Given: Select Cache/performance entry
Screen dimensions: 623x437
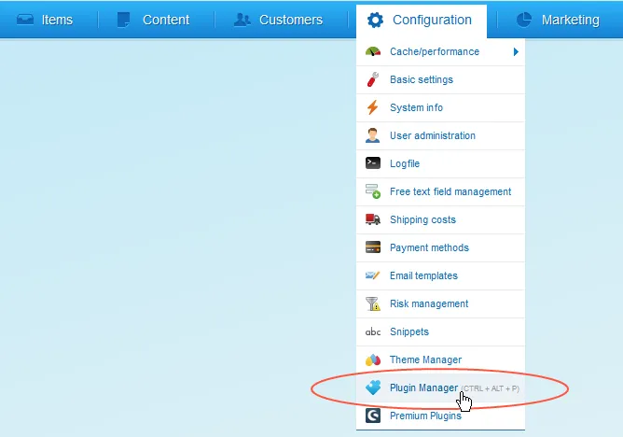Looking at the screenshot, I should point(440,51).
